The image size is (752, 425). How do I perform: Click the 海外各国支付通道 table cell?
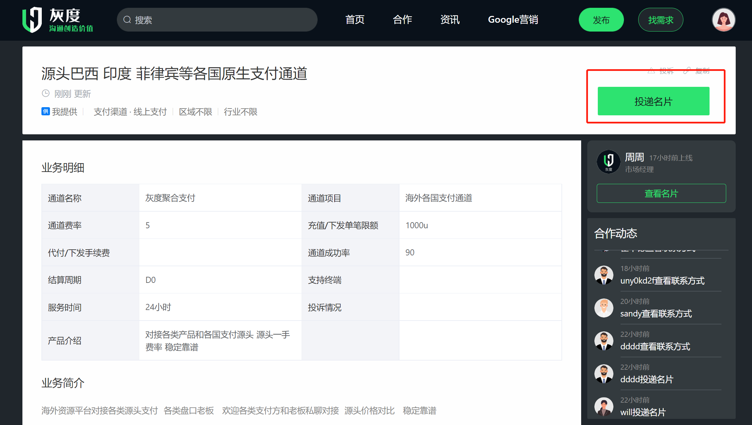point(480,198)
